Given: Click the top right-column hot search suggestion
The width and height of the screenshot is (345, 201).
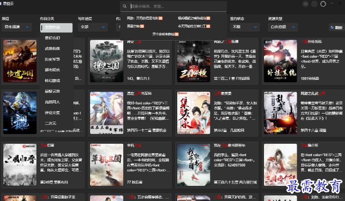Looking at the screenshot, I should 194,18.
